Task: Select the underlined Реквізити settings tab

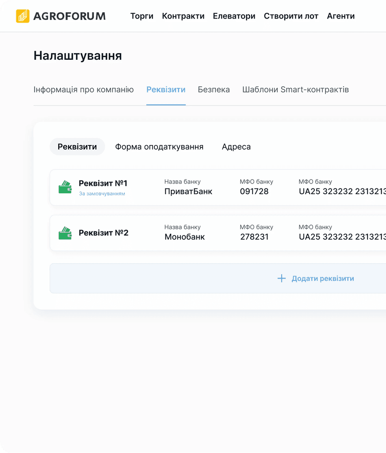Action: coord(166,89)
